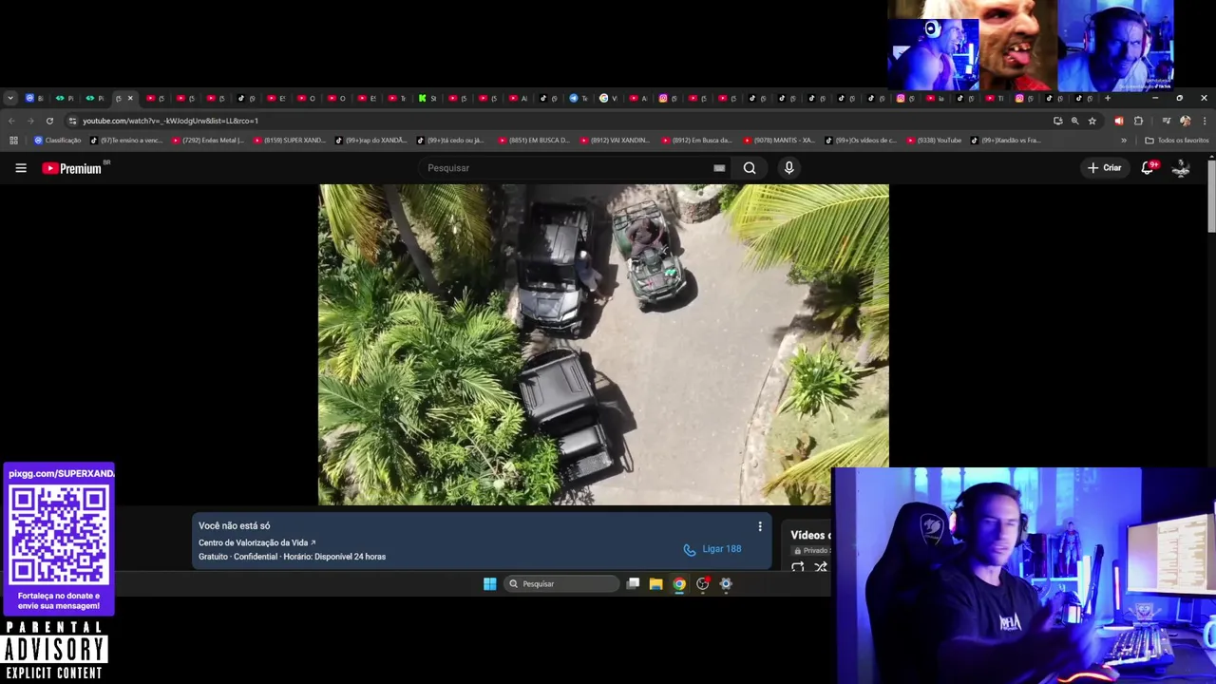Open the crisis panel three-dot menu

[x=759, y=526]
